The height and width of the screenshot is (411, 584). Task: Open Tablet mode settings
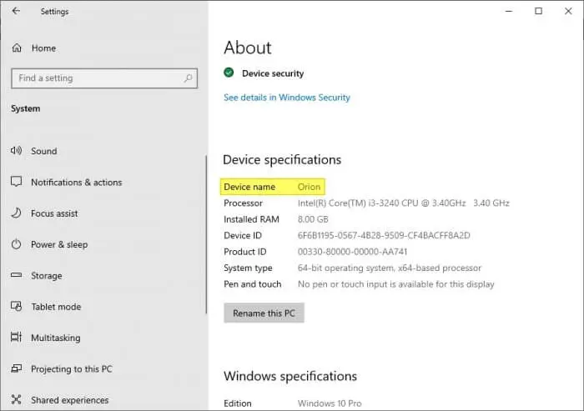click(x=56, y=307)
